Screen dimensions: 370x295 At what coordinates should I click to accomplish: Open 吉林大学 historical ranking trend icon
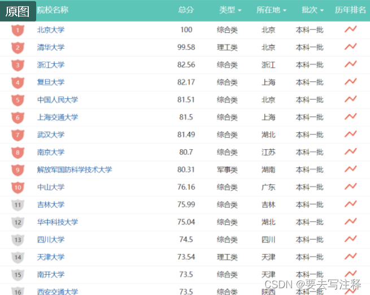pyautogui.click(x=350, y=204)
